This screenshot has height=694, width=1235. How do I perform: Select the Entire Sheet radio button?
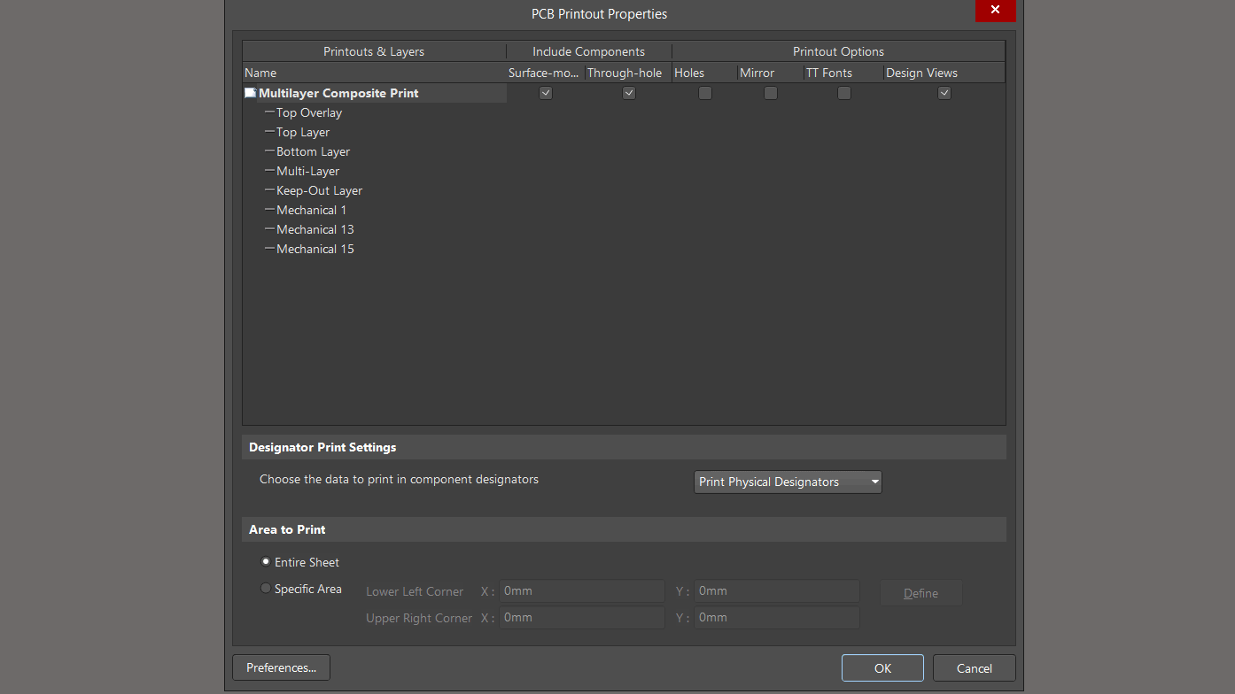coord(266,562)
